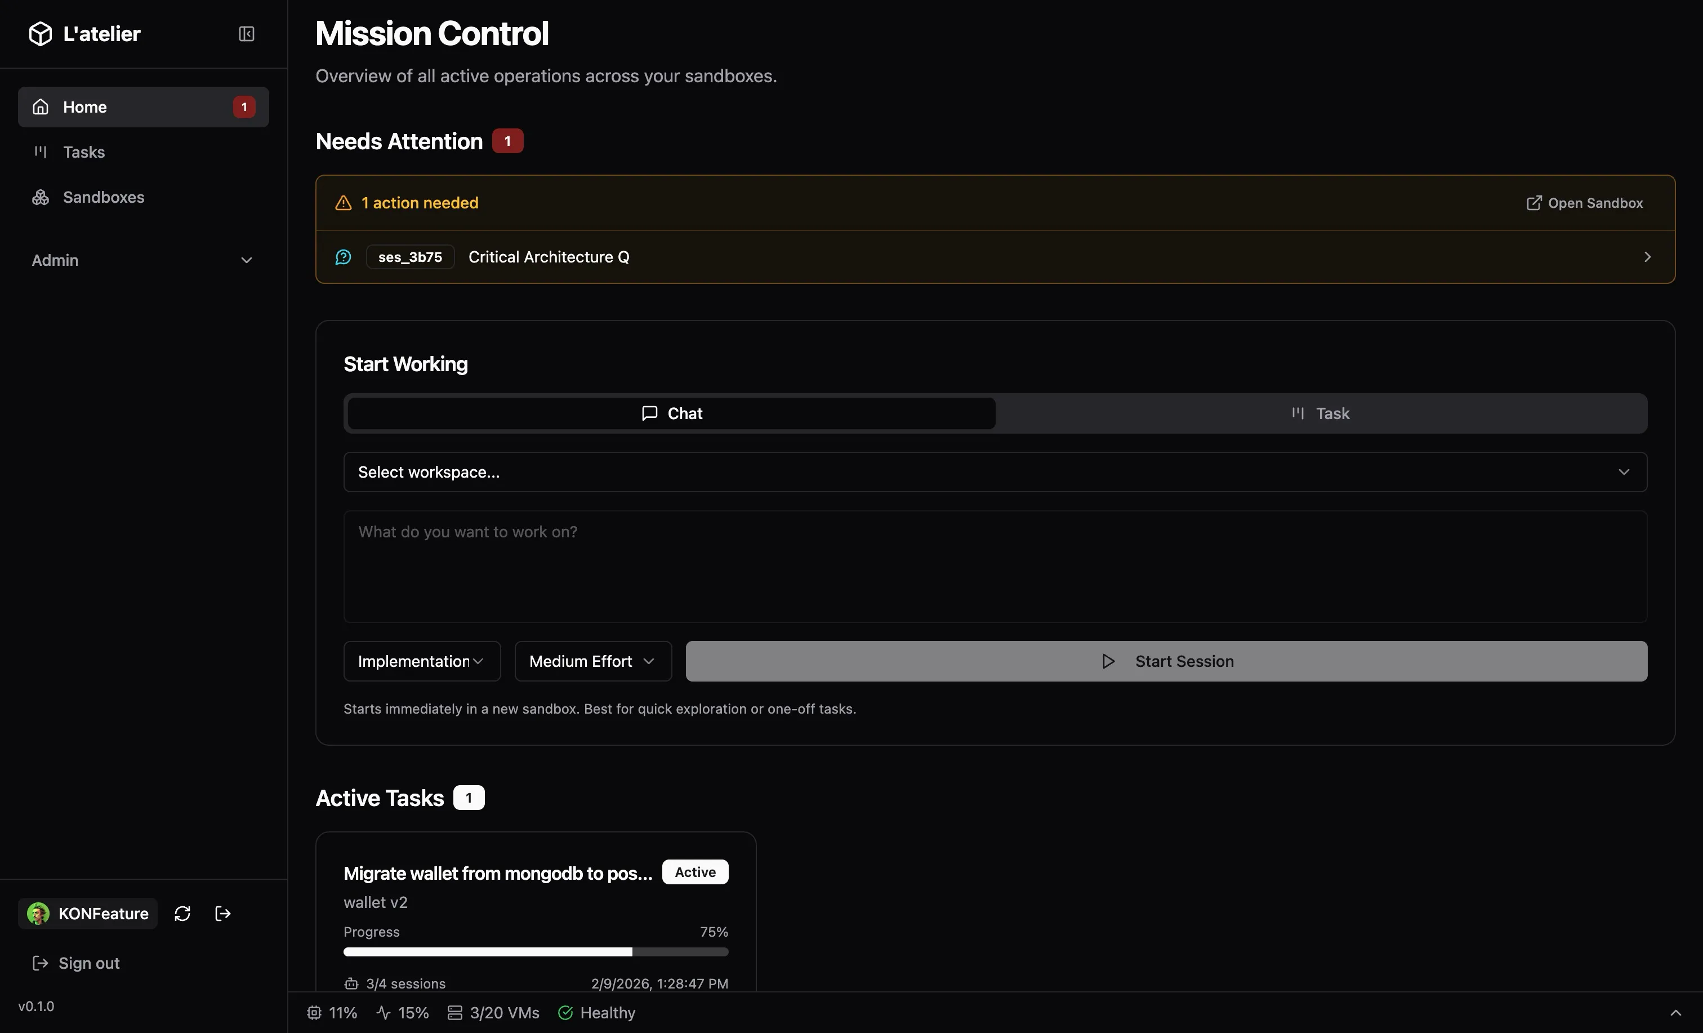
Task: Click the ses_3b75 session tag
Action: 410,256
